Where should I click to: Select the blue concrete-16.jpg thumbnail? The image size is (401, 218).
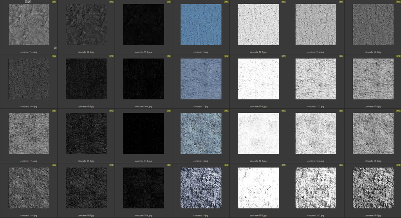pos(201,24)
